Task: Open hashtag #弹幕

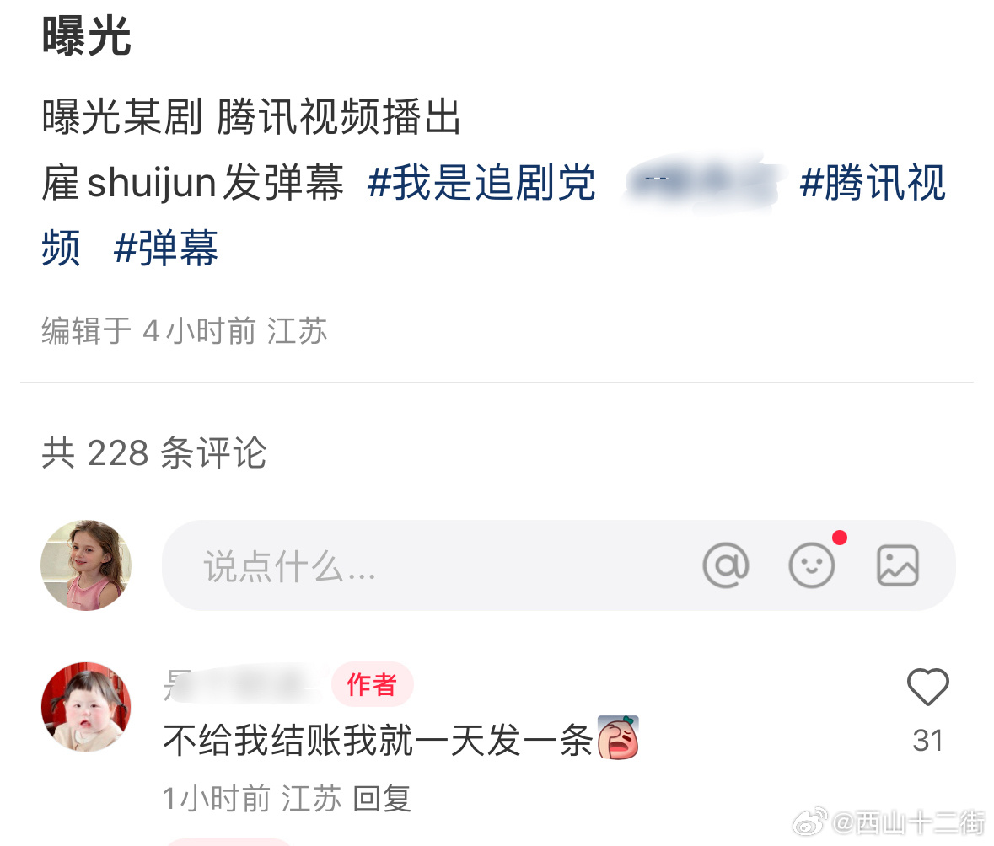Action: pyautogui.click(x=165, y=248)
